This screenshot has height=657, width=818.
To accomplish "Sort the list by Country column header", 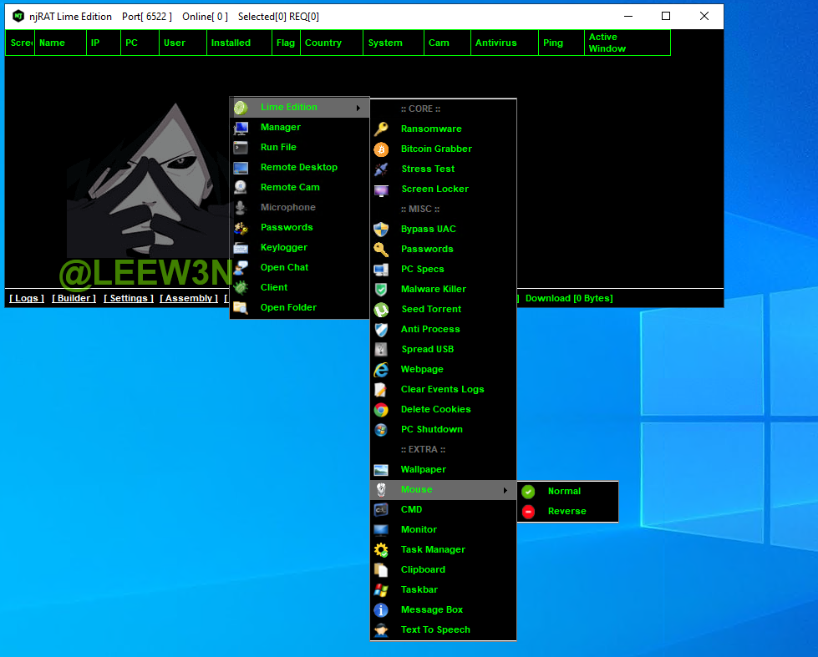I will pos(323,43).
